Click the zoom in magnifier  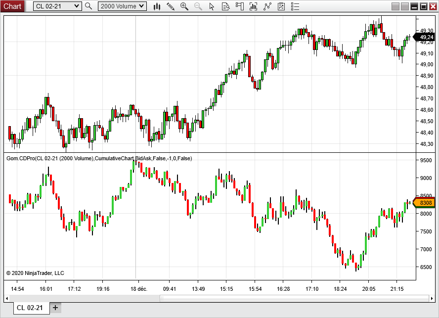(x=184, y=6)
